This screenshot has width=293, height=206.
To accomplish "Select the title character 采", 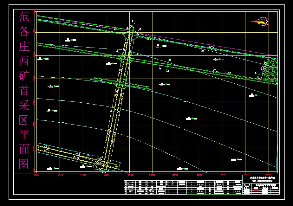I will (24, 105).
